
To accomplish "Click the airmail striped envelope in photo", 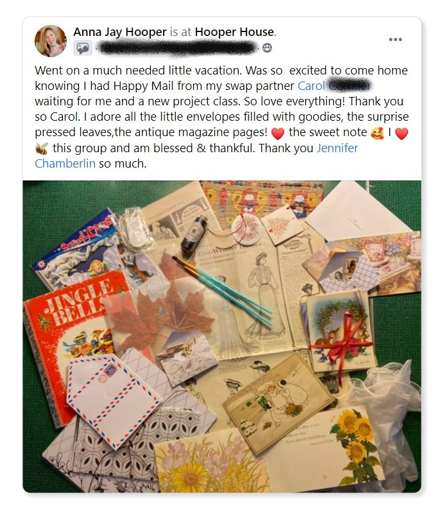I will coord(113,401).
